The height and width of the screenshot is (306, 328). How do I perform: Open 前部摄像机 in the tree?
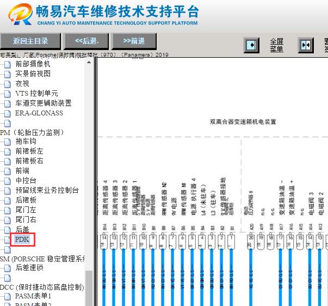click(x=33, y=64)
